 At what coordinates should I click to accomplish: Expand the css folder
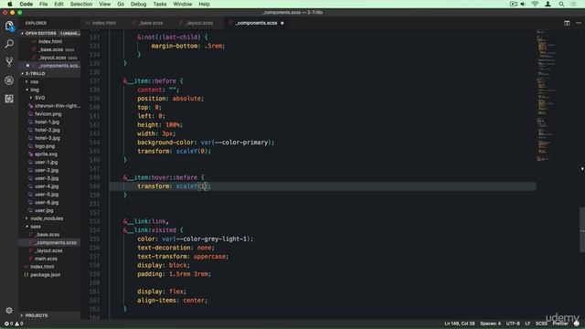(35, 81)
